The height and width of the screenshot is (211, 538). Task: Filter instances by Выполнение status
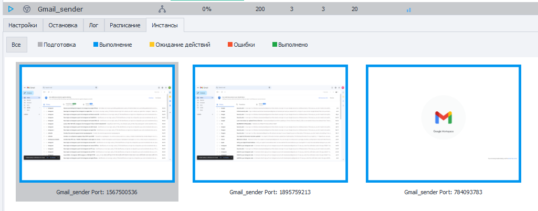click(112, 45)
